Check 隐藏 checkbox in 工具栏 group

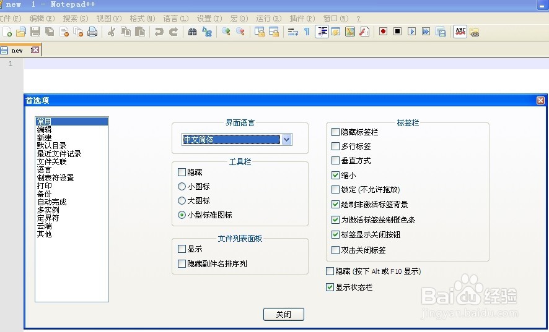point(182,172)
